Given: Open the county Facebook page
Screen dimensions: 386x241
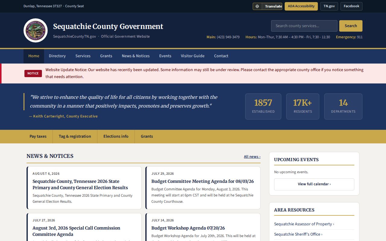Looking at the screenshot, I should 351,6.
